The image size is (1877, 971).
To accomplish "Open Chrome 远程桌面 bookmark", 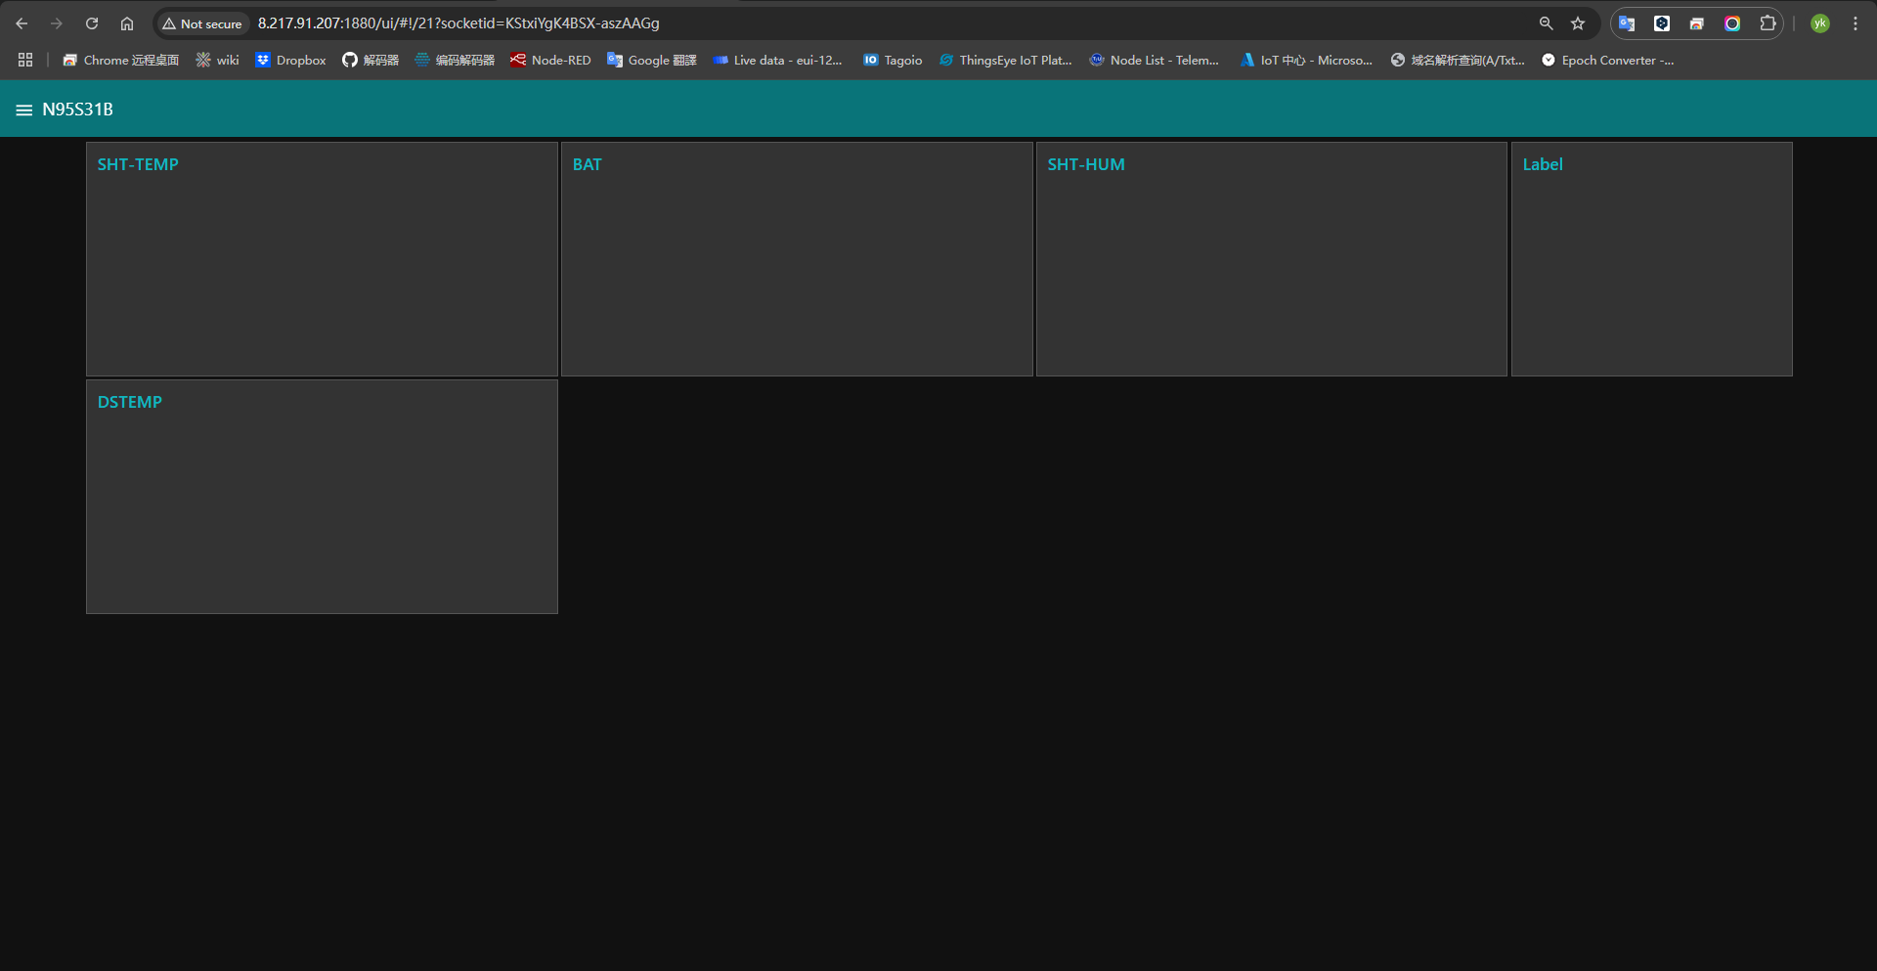I will click(120, 61).
